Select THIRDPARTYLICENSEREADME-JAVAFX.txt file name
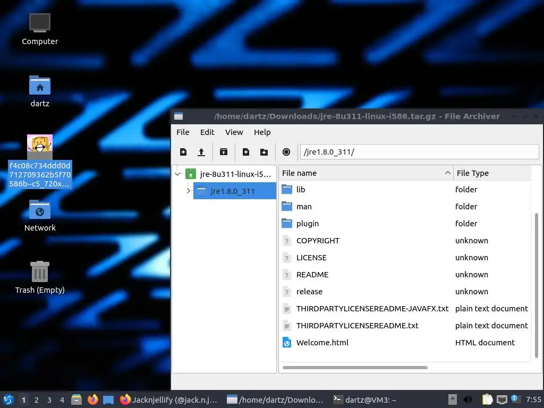 click(372, 309)
